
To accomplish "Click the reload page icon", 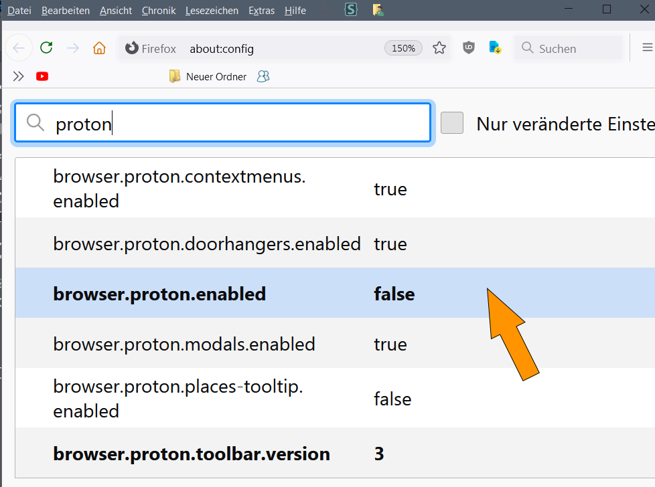I will (x=46, y=47).
